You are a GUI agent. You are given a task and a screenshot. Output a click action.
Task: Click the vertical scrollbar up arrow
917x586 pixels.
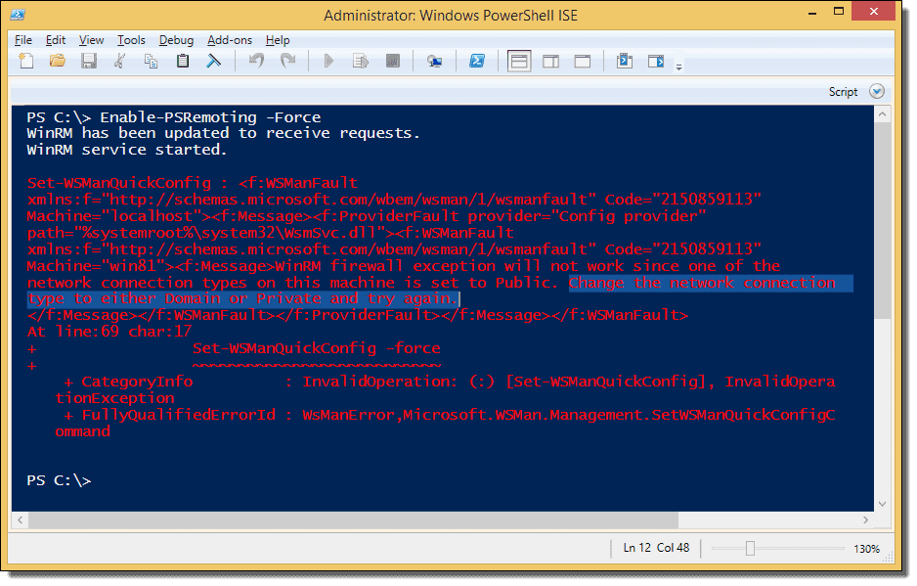pyautogui.click(x=883, y=114)
